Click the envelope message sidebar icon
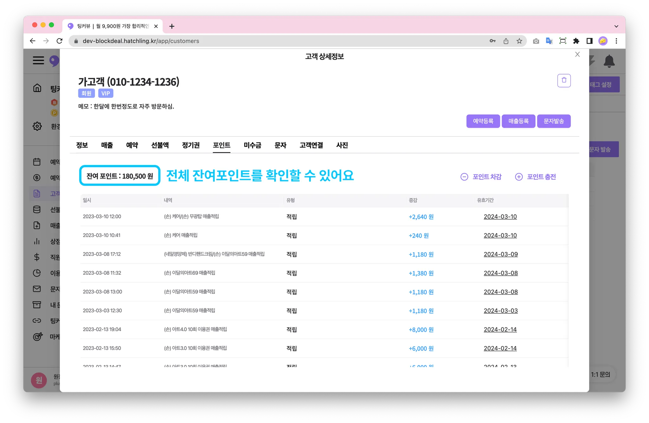The height and width of the screenshot is (423, 649). pos(37,289)
